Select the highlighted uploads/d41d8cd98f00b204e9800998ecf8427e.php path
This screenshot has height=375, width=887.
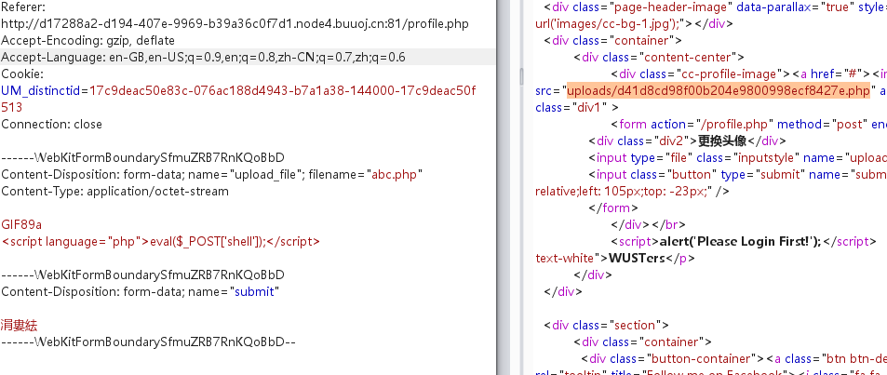[x=718, y=90]
